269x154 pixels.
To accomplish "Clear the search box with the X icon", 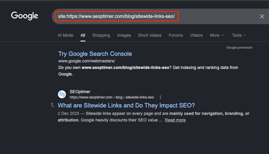I will pyautogui.click(x=262, y=16).
